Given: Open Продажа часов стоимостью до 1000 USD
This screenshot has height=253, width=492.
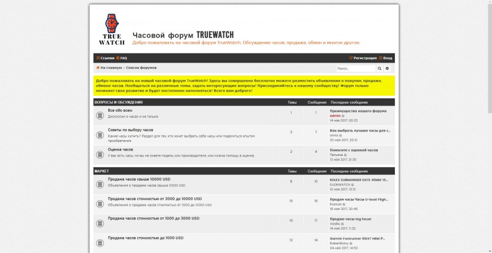Looking at the screenshot, I should click(146, 238).
